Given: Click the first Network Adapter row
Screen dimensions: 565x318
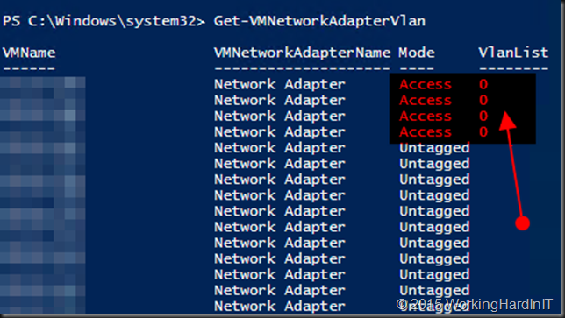Looking at the screenshot, I should 280,84.
